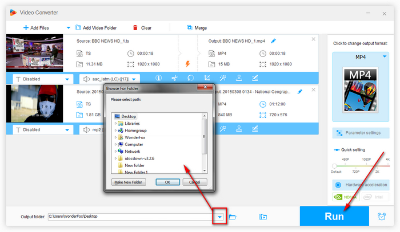Click scroll up arrow in folder tree

(x=205, y=116)
